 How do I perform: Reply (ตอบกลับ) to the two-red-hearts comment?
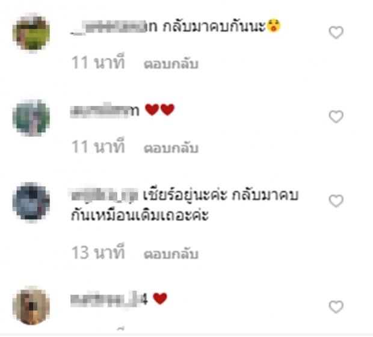click(x=171, y=147)
